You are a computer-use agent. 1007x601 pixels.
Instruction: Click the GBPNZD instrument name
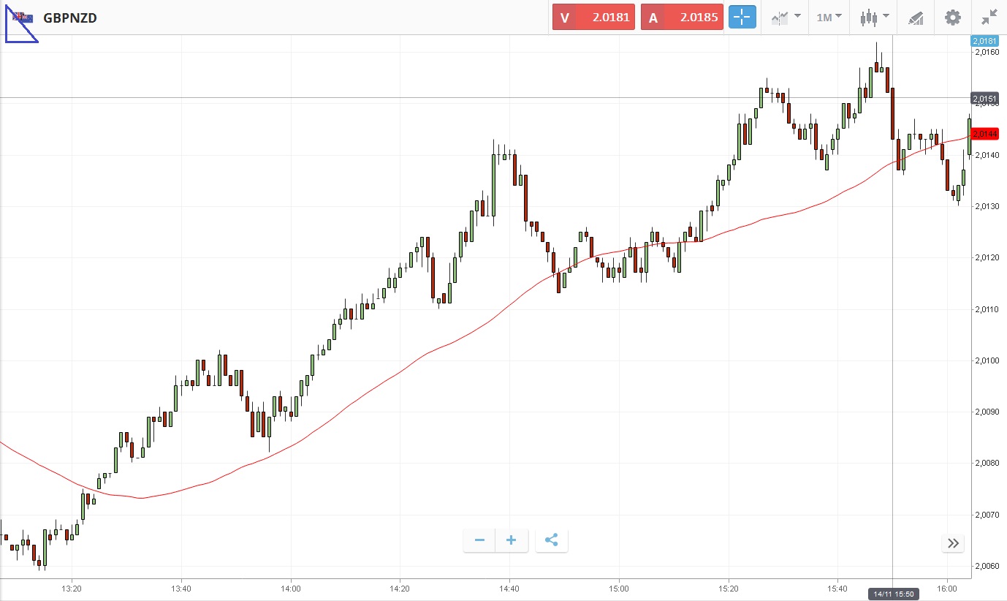pos(70,18)
